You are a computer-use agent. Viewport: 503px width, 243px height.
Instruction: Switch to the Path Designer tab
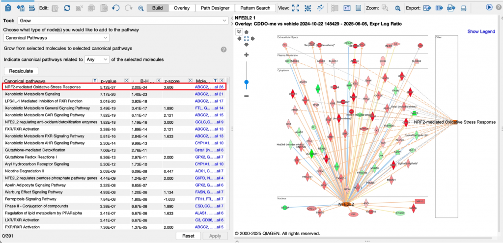coord(215,8)
